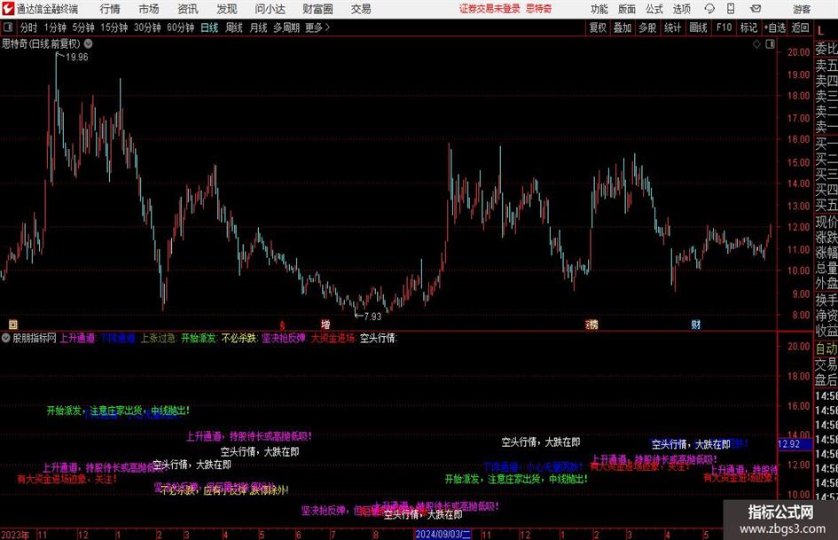
Task: Expand the 思特奇 chart title dropdown arrow
Action: [88, 43]
